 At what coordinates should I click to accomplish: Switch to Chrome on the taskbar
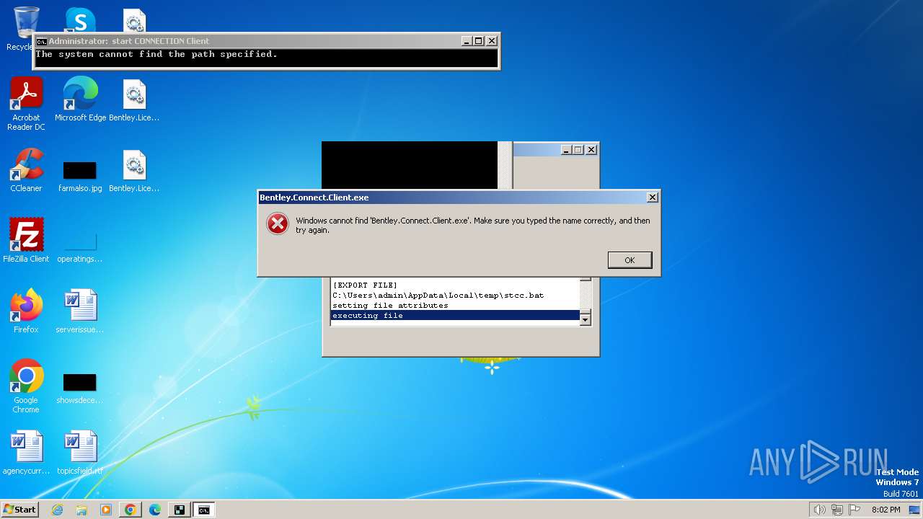pos(131,510)
